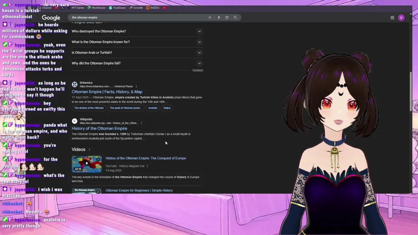The image size is (418, 235).
Task: Select 'The peak of Ottoman power' chip
Action: coord(126,108)
